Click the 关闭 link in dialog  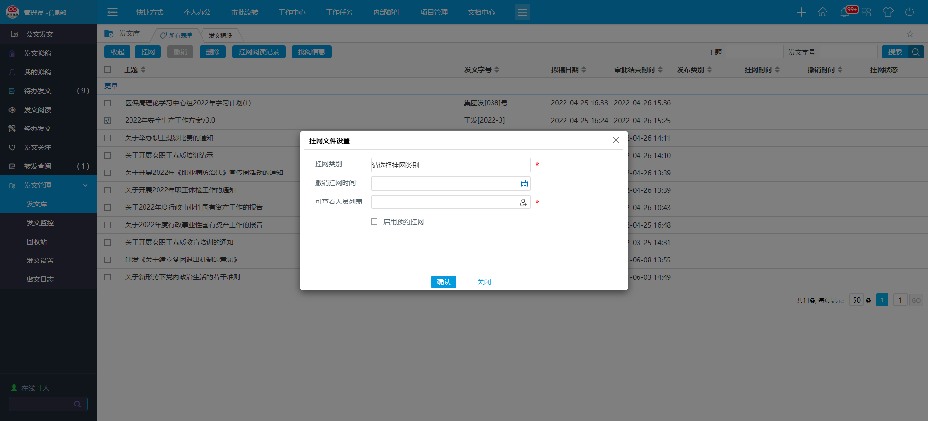pos(484,282)
